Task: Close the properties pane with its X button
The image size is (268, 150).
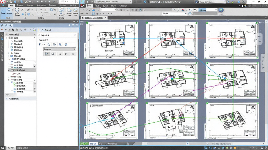Action: pyautogui.click(x=75, y=35)
